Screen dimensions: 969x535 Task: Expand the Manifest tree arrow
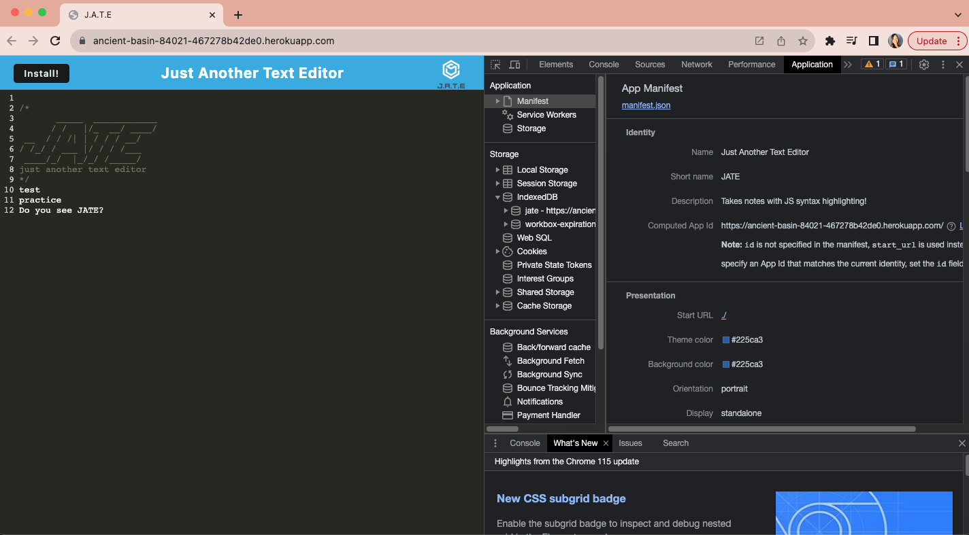tap(497, 101)
